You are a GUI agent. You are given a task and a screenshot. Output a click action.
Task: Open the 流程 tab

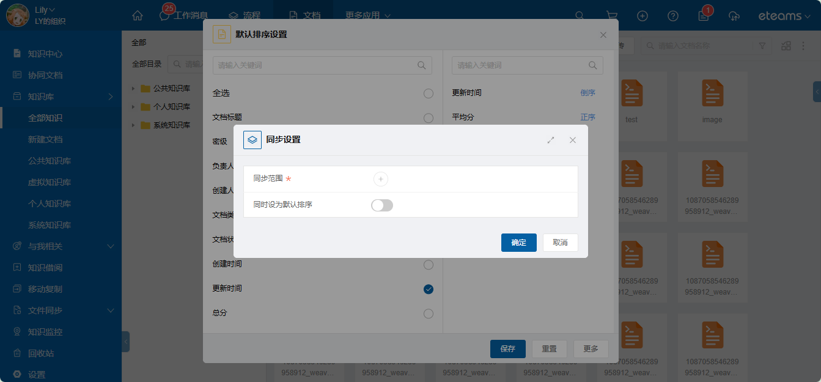point(245,15)
